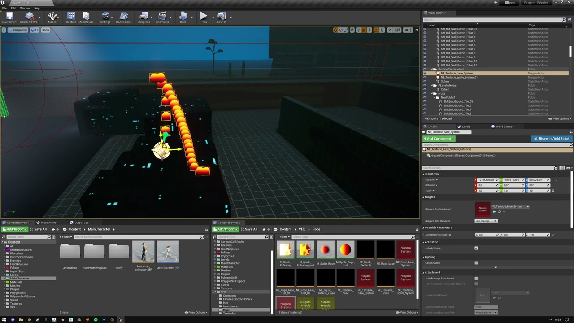
Task: Start Play in editor
Action: pyautogui.click(x=204, y=17)
